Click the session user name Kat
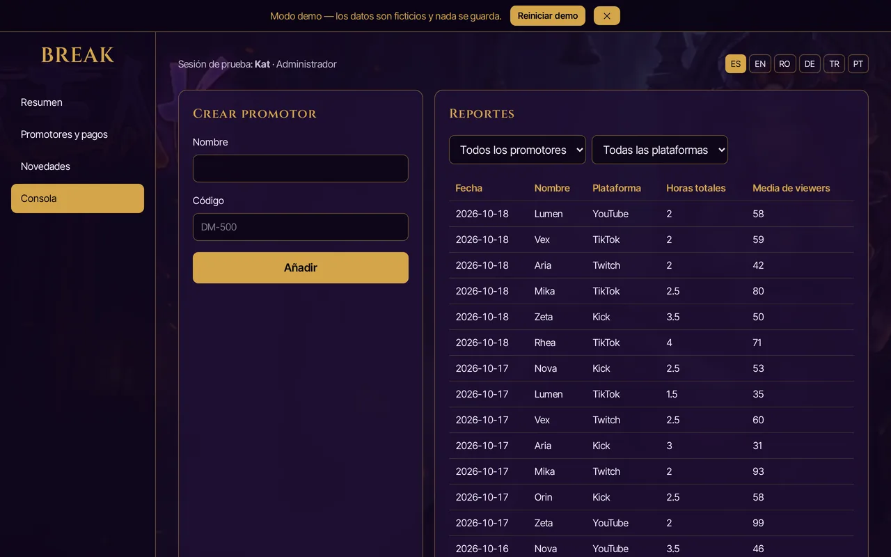Viewport: 891px width, 557px height. coord(262,64)
